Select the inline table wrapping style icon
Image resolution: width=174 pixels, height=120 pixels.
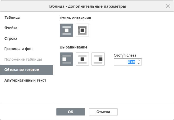pos(66,30)
